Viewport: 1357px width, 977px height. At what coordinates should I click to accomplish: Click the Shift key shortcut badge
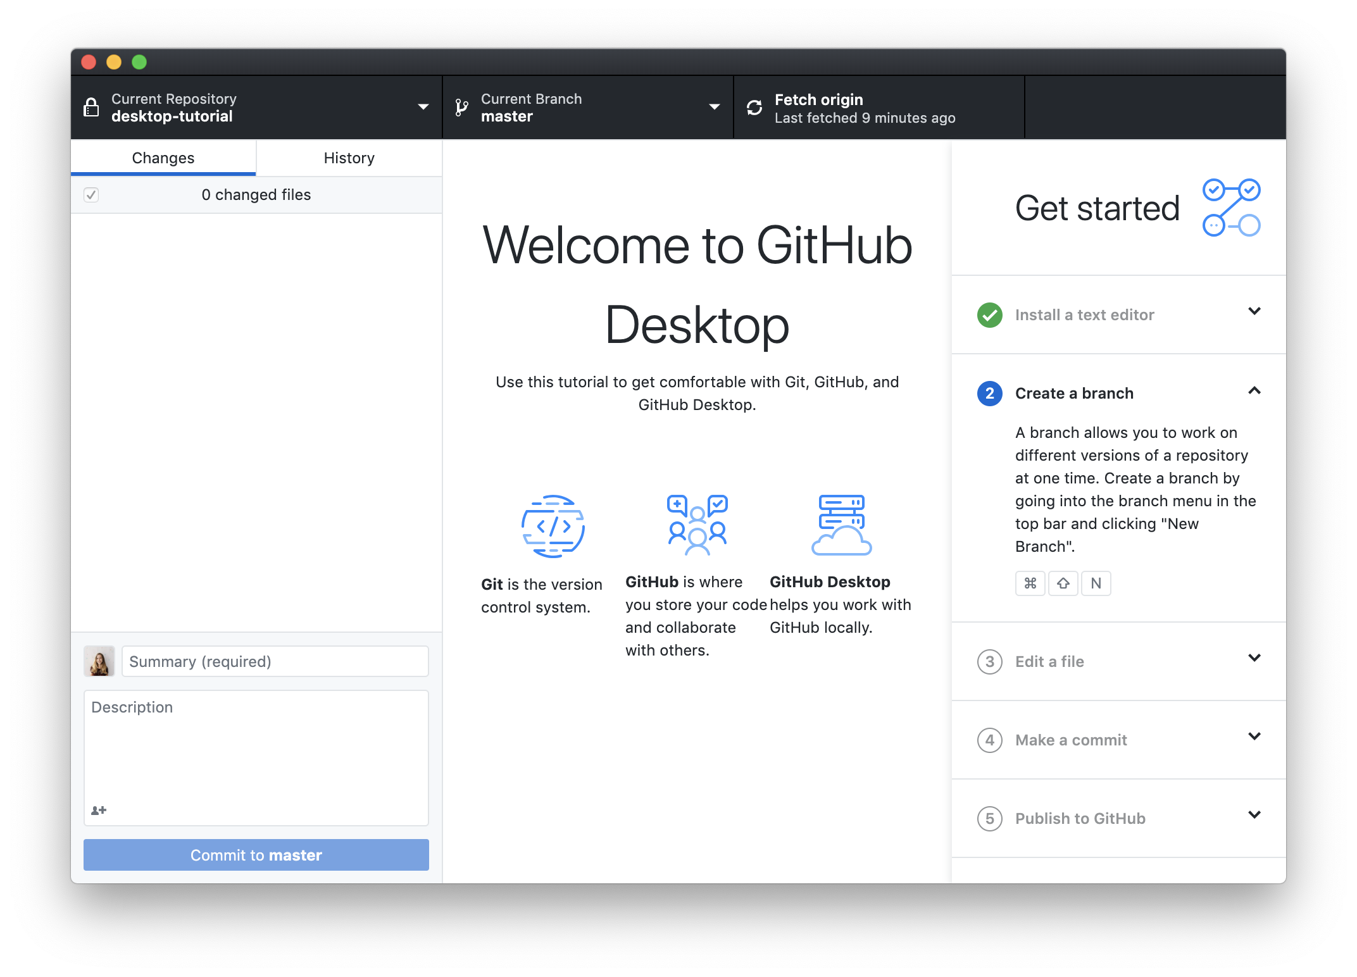[1063, 583]
